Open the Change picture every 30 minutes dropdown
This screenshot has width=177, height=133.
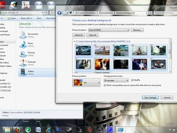[116, 81]
